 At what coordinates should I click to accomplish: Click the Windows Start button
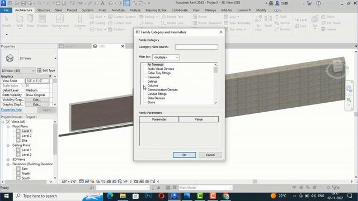(x=6, y=196)
